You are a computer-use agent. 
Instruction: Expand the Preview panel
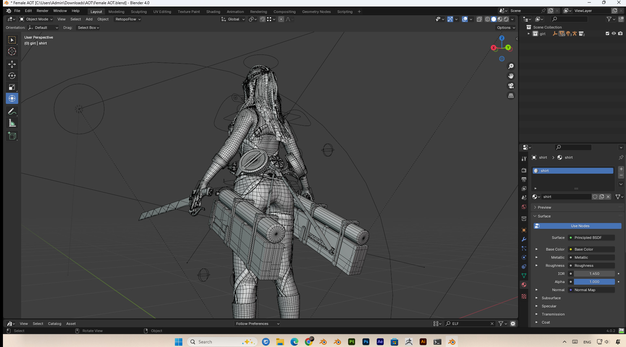pos(544,207)
